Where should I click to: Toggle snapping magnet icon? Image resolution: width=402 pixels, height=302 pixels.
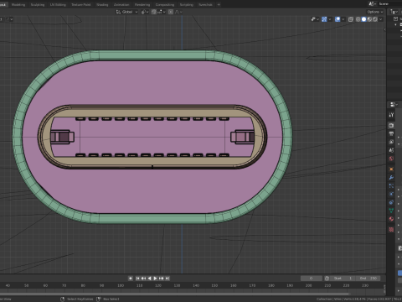[x=154, y=12]
